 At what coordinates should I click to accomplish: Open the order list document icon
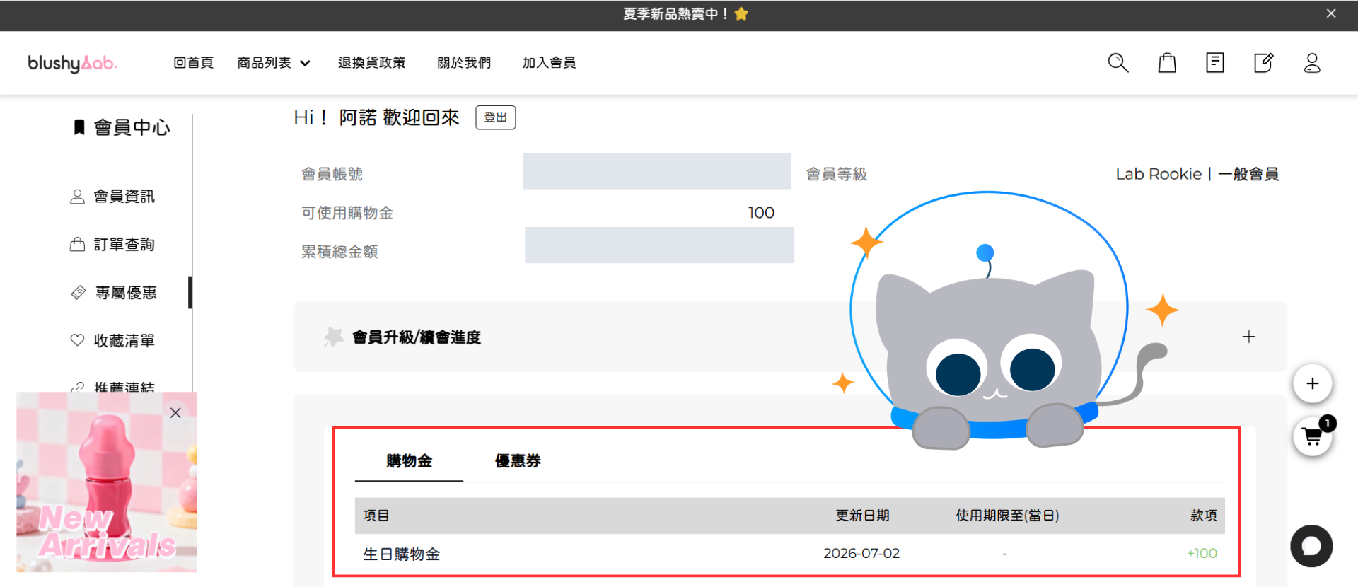click(1215, 63)
